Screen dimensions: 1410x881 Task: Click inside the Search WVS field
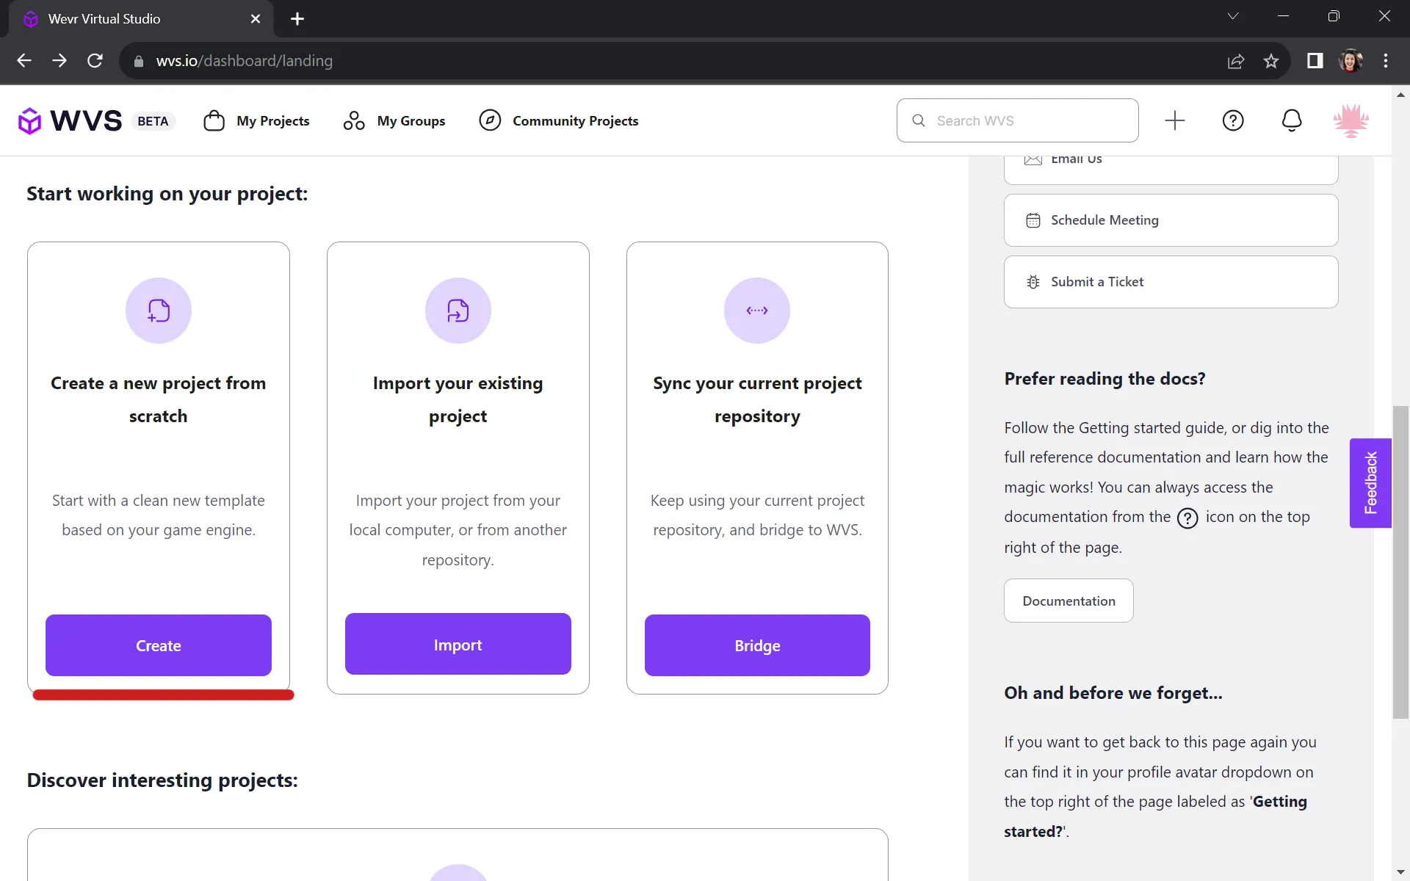(1017, 120)
